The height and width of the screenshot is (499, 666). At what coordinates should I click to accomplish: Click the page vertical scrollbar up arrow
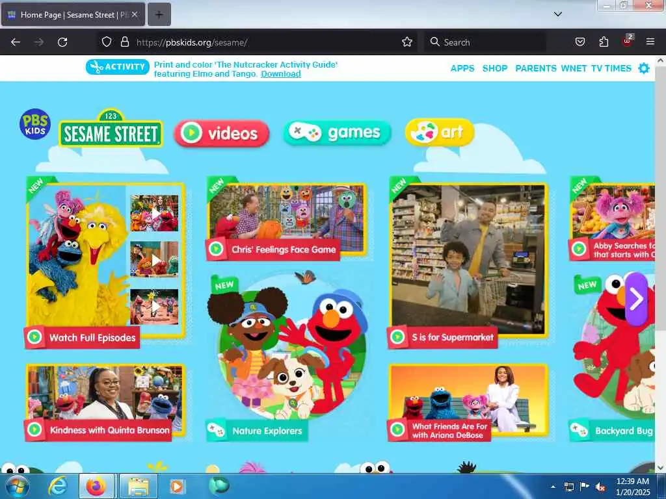[660, 60]
